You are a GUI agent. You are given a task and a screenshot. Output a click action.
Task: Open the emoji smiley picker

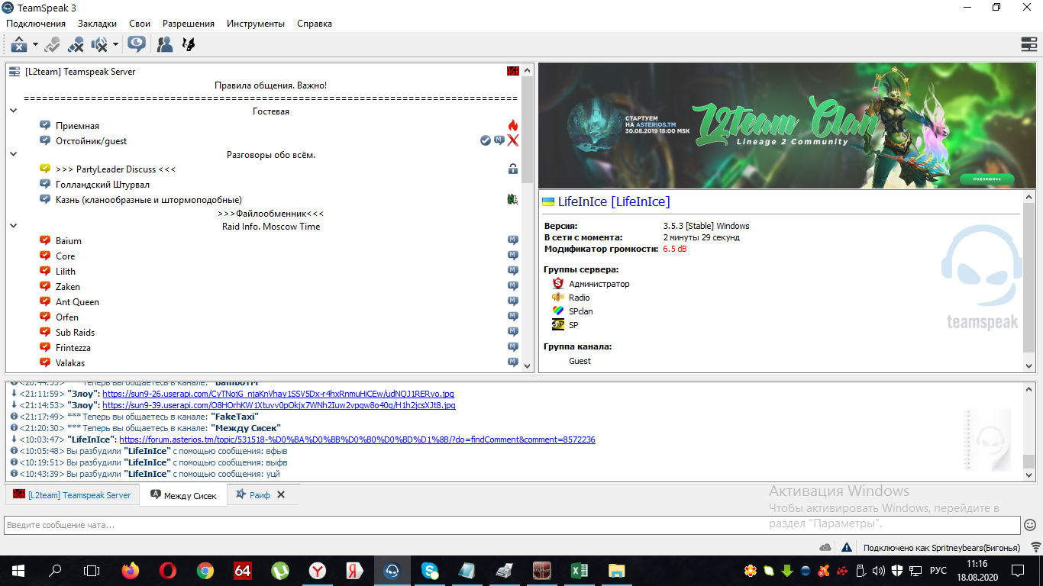pos(1030,525)
